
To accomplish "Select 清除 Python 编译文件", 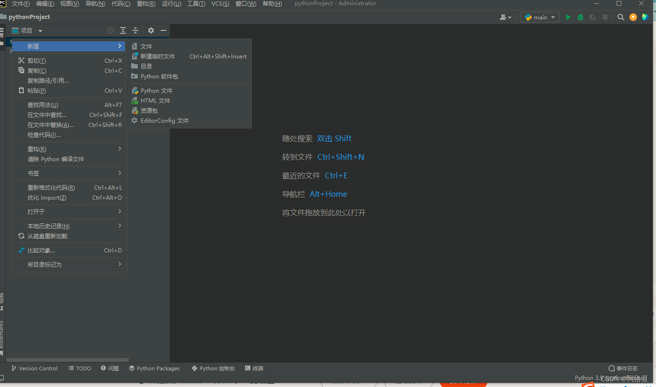I will click(69, 159).
